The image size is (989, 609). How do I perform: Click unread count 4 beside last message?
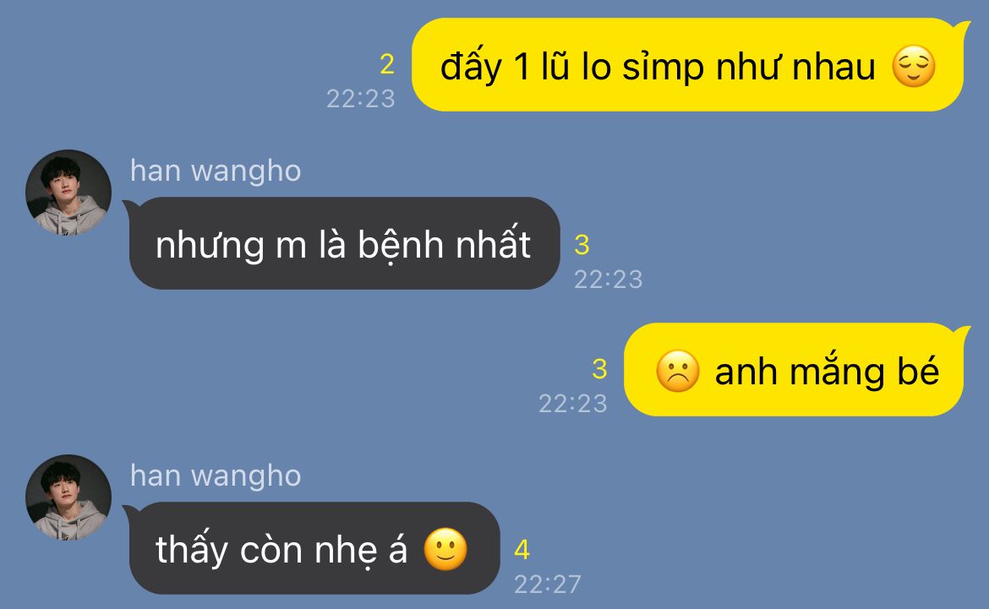[522, 551]
